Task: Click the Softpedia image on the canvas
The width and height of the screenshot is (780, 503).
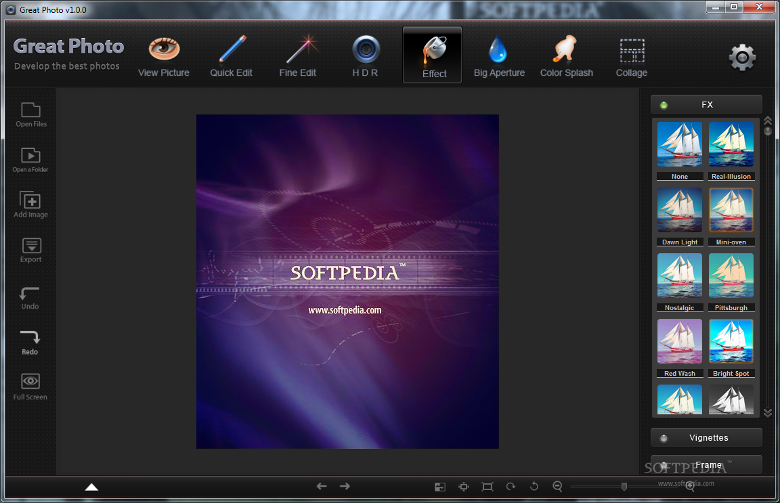Action: coord(347,282)
